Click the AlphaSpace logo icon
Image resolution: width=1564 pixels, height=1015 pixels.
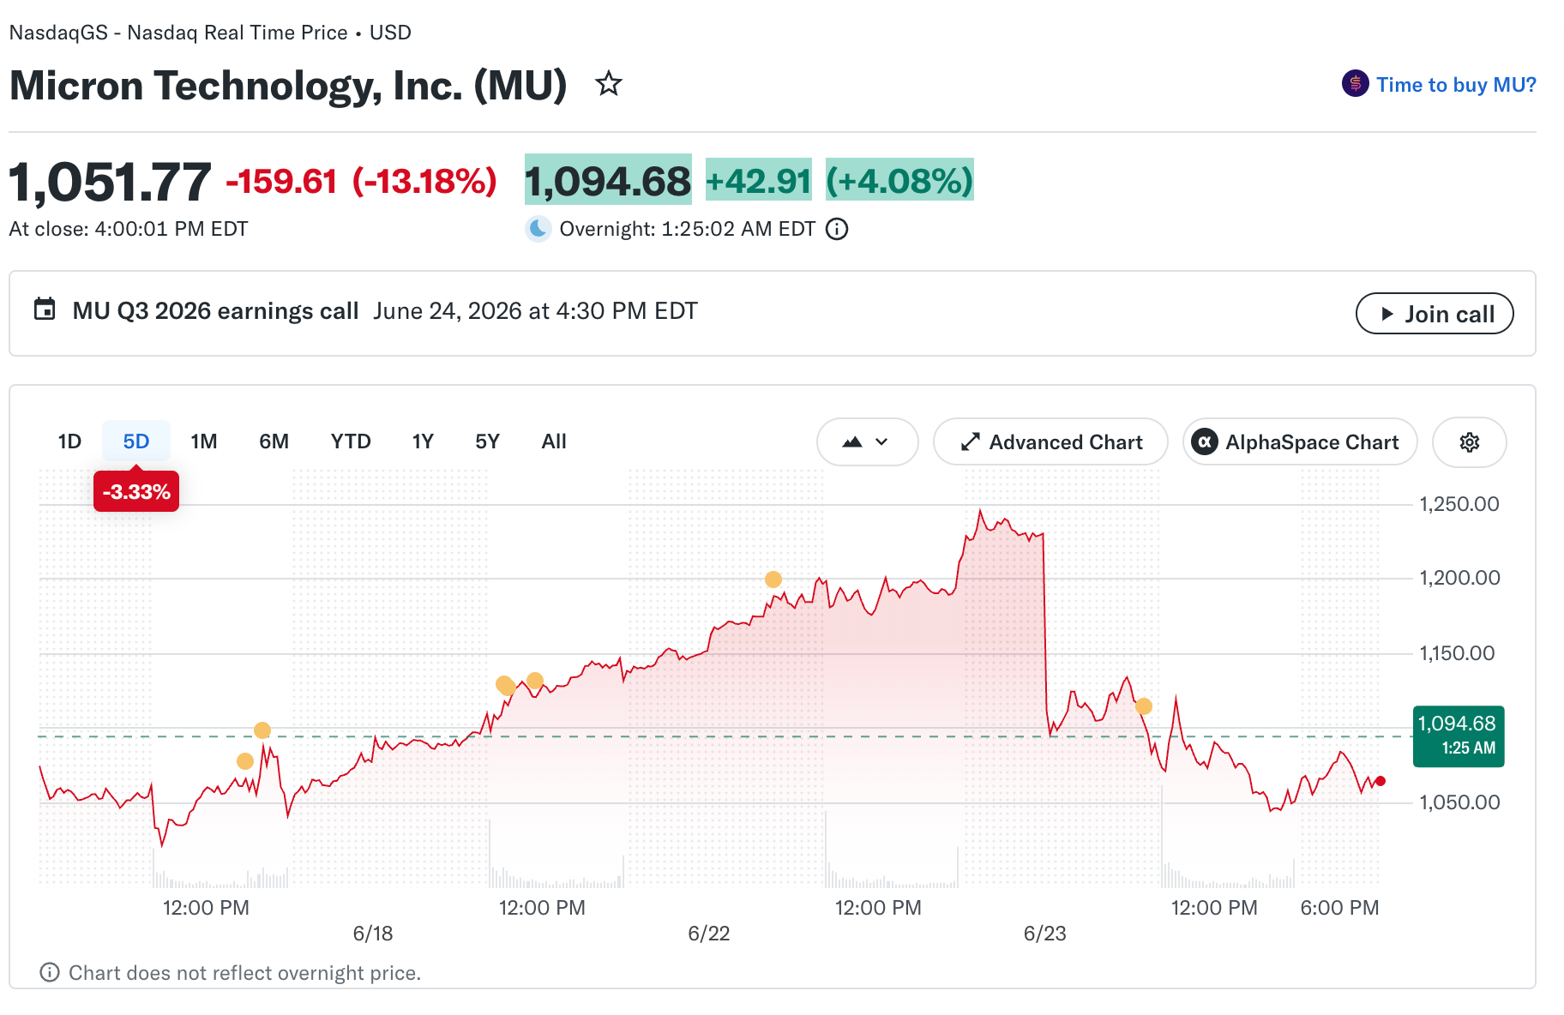(1205, 442)
